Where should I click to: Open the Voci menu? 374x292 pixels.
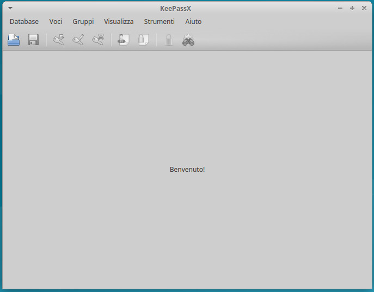pyautogui.click(x=56, y=21)
